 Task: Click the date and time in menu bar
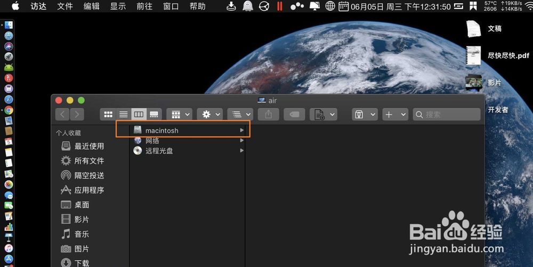[401, 6]
